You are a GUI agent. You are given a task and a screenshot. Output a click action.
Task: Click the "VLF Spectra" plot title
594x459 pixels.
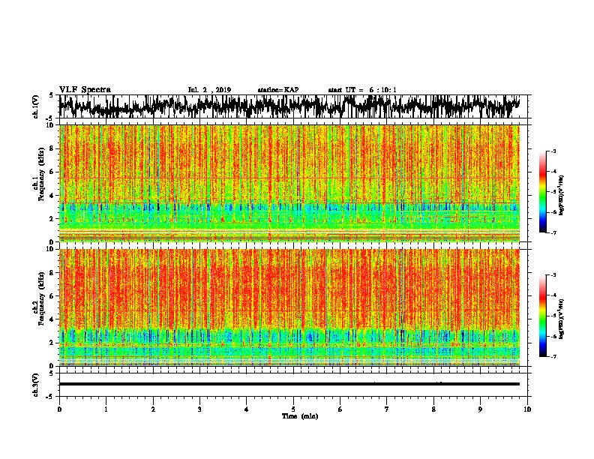[x=85, y=90]
